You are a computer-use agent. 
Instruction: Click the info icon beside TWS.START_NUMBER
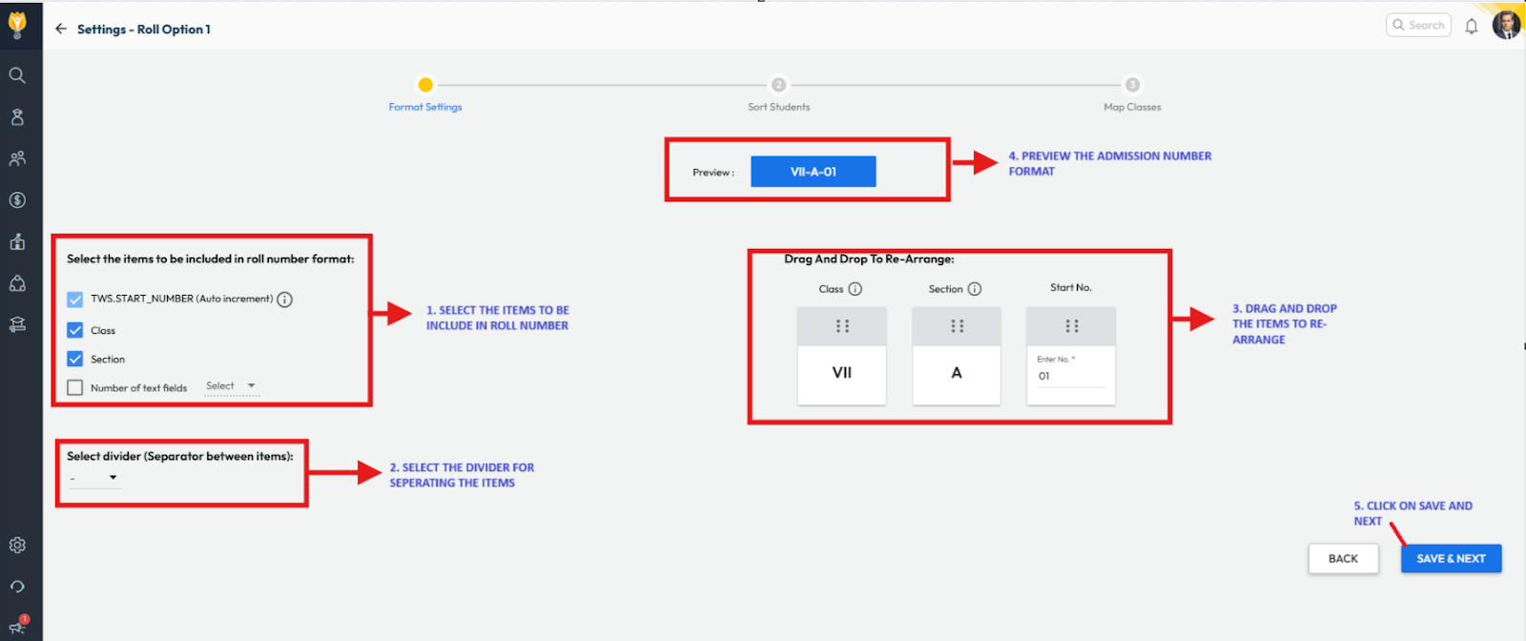pyautogui.click(x=284, y=300)
